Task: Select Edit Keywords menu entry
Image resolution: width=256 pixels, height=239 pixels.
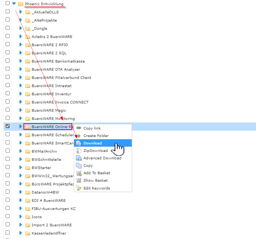Action: pyautogui.click(x=103, y=188)
